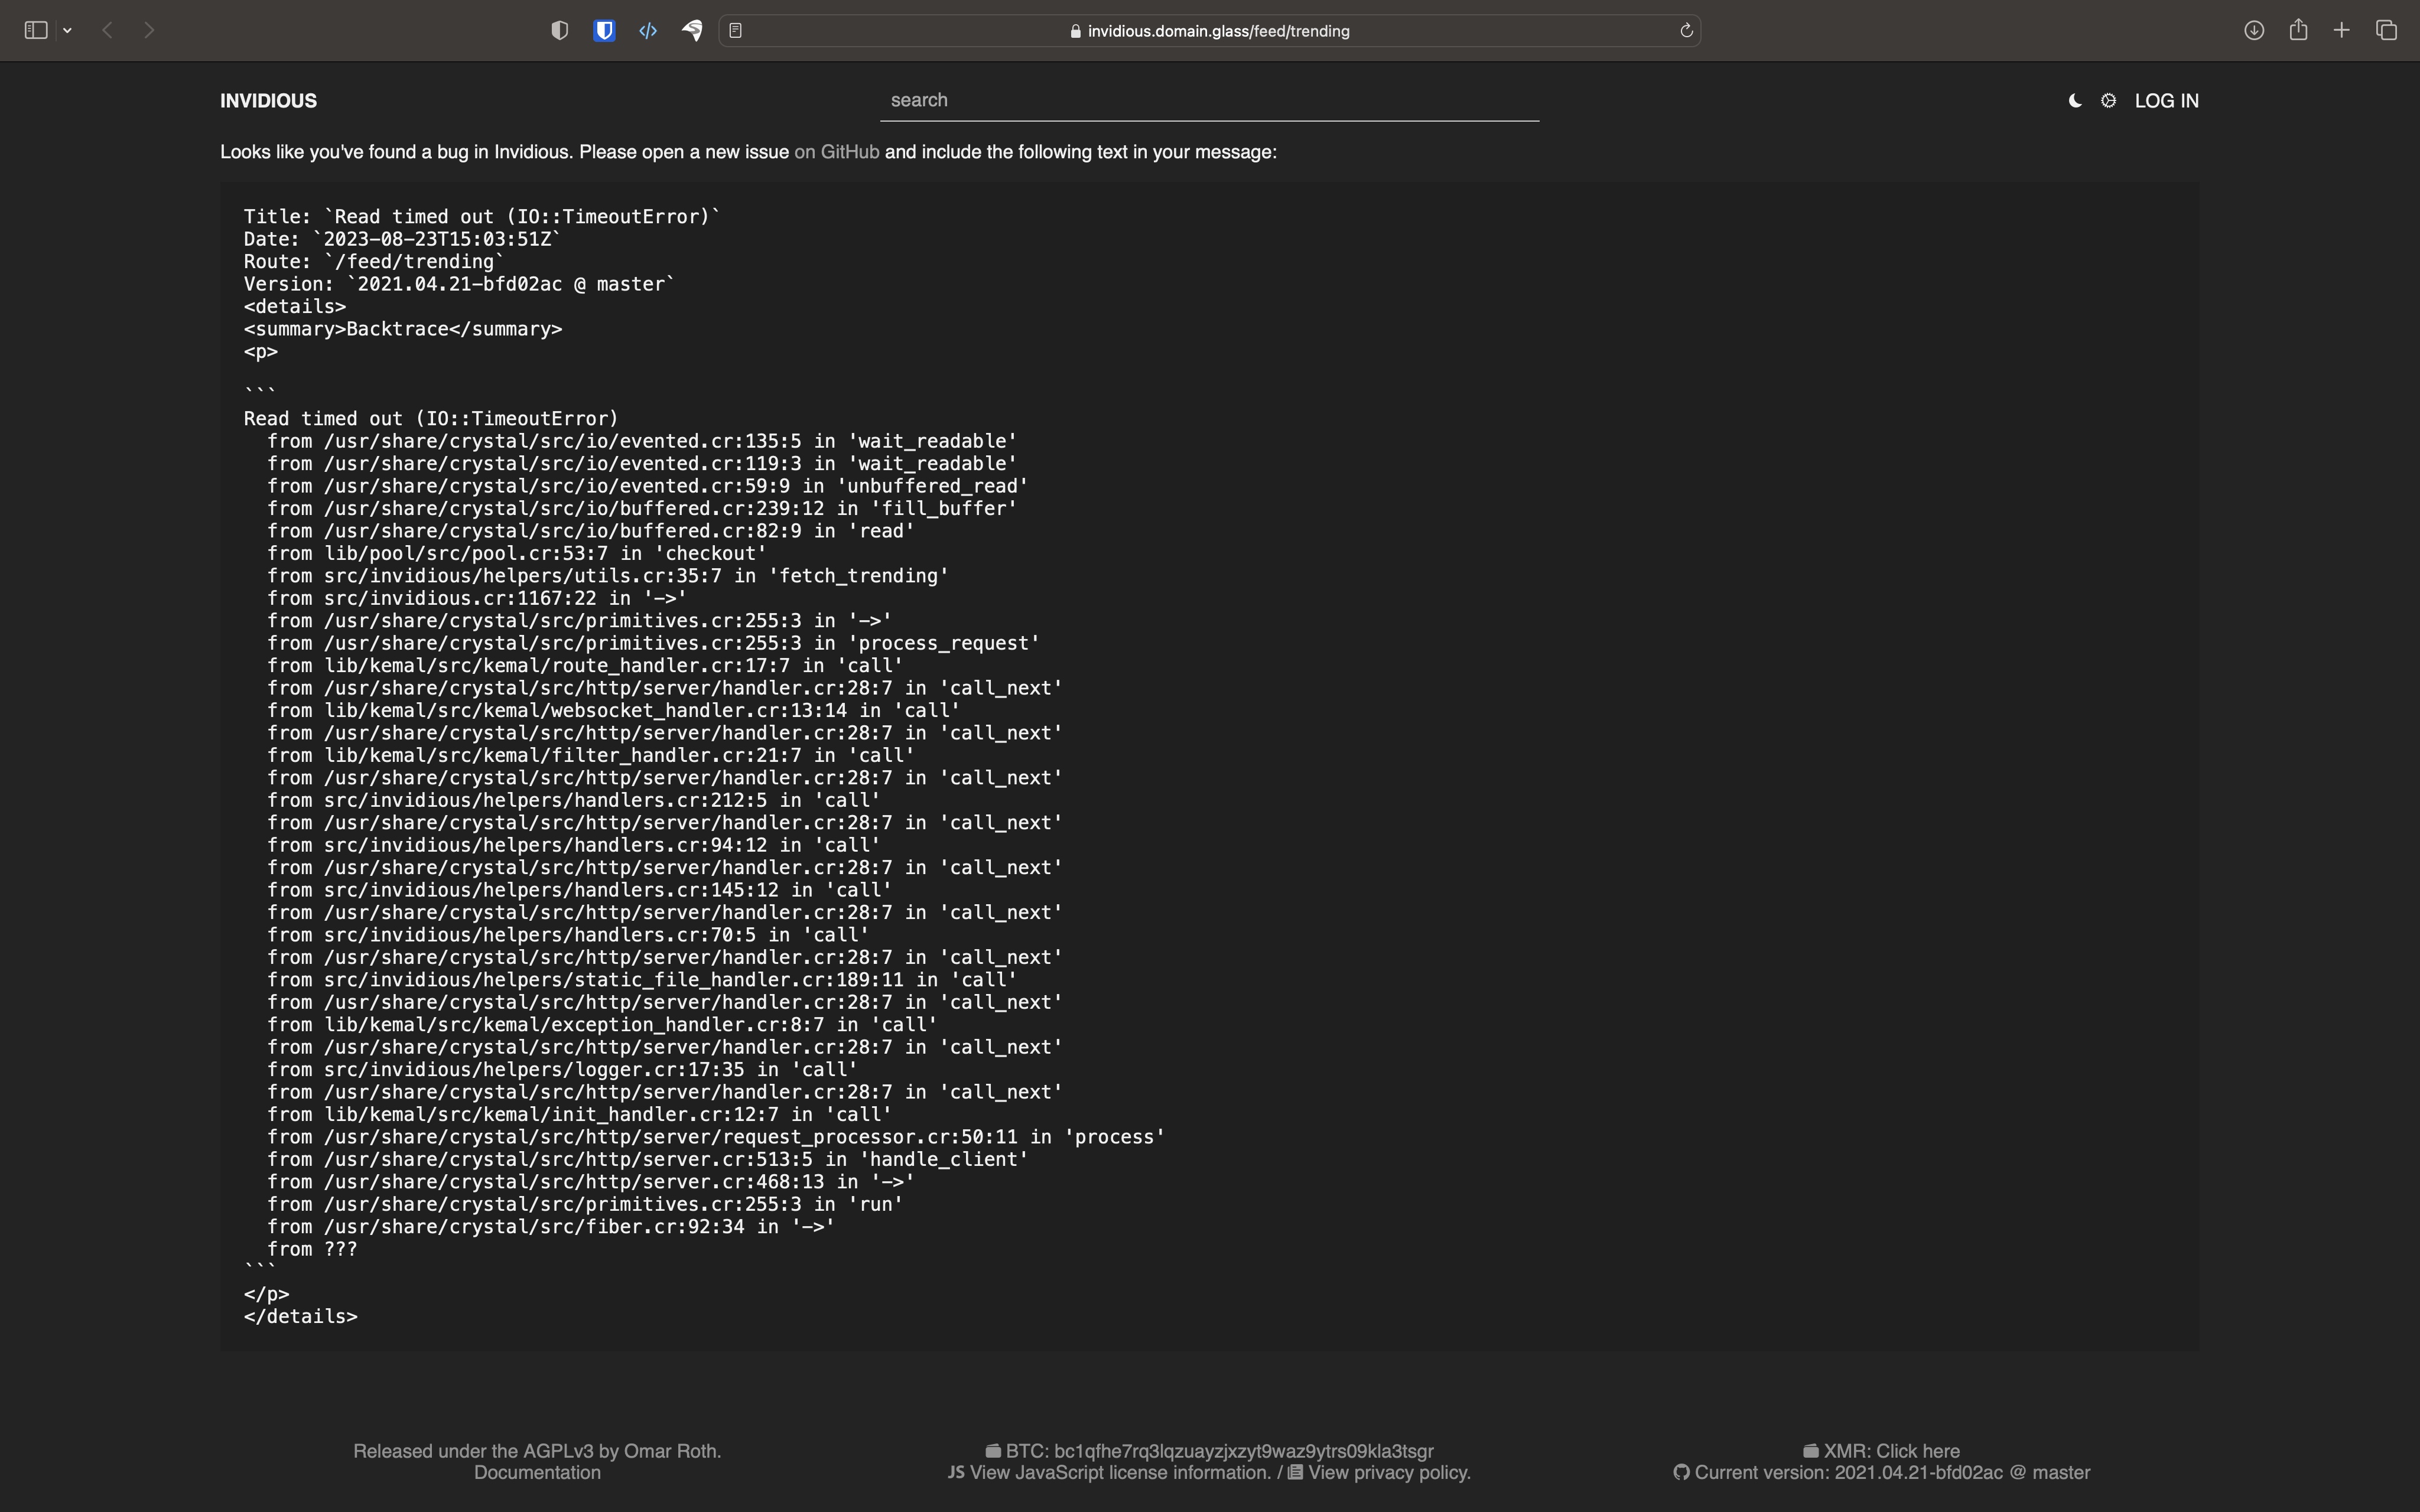
Task: Open the 'on GitHub' issue link
Action: point(837,152)
